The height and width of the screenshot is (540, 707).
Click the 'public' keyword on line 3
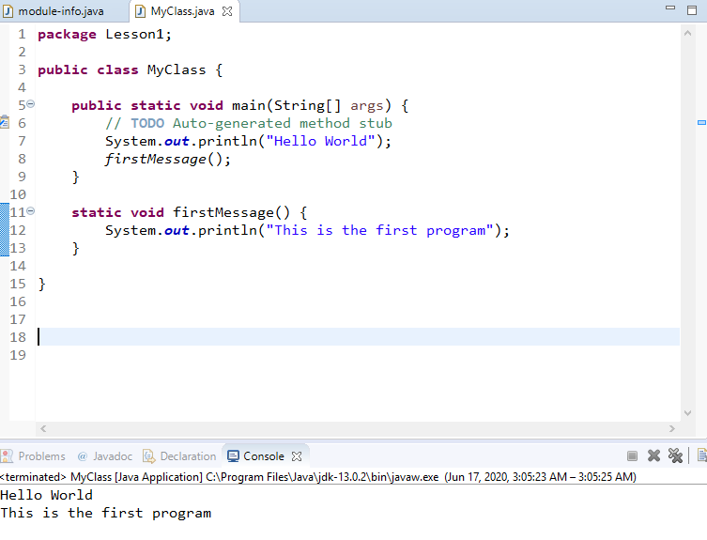tap(63, 70)
